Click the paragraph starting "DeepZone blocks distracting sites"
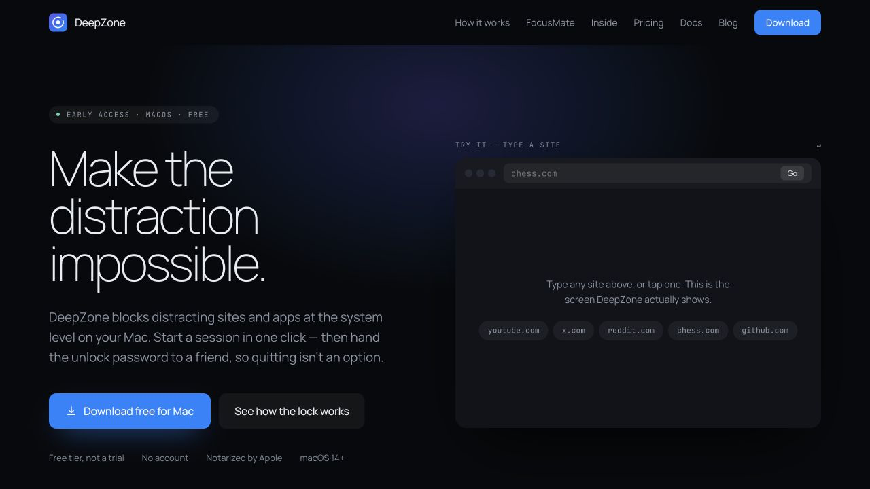This screenshot has height=489, width=870. pyautogui.click(x=216, y=338)
